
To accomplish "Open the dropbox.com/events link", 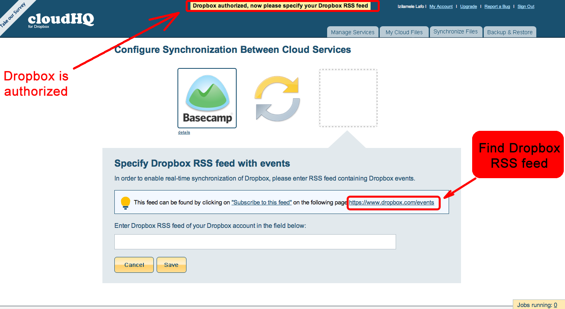I will point(392,202).
